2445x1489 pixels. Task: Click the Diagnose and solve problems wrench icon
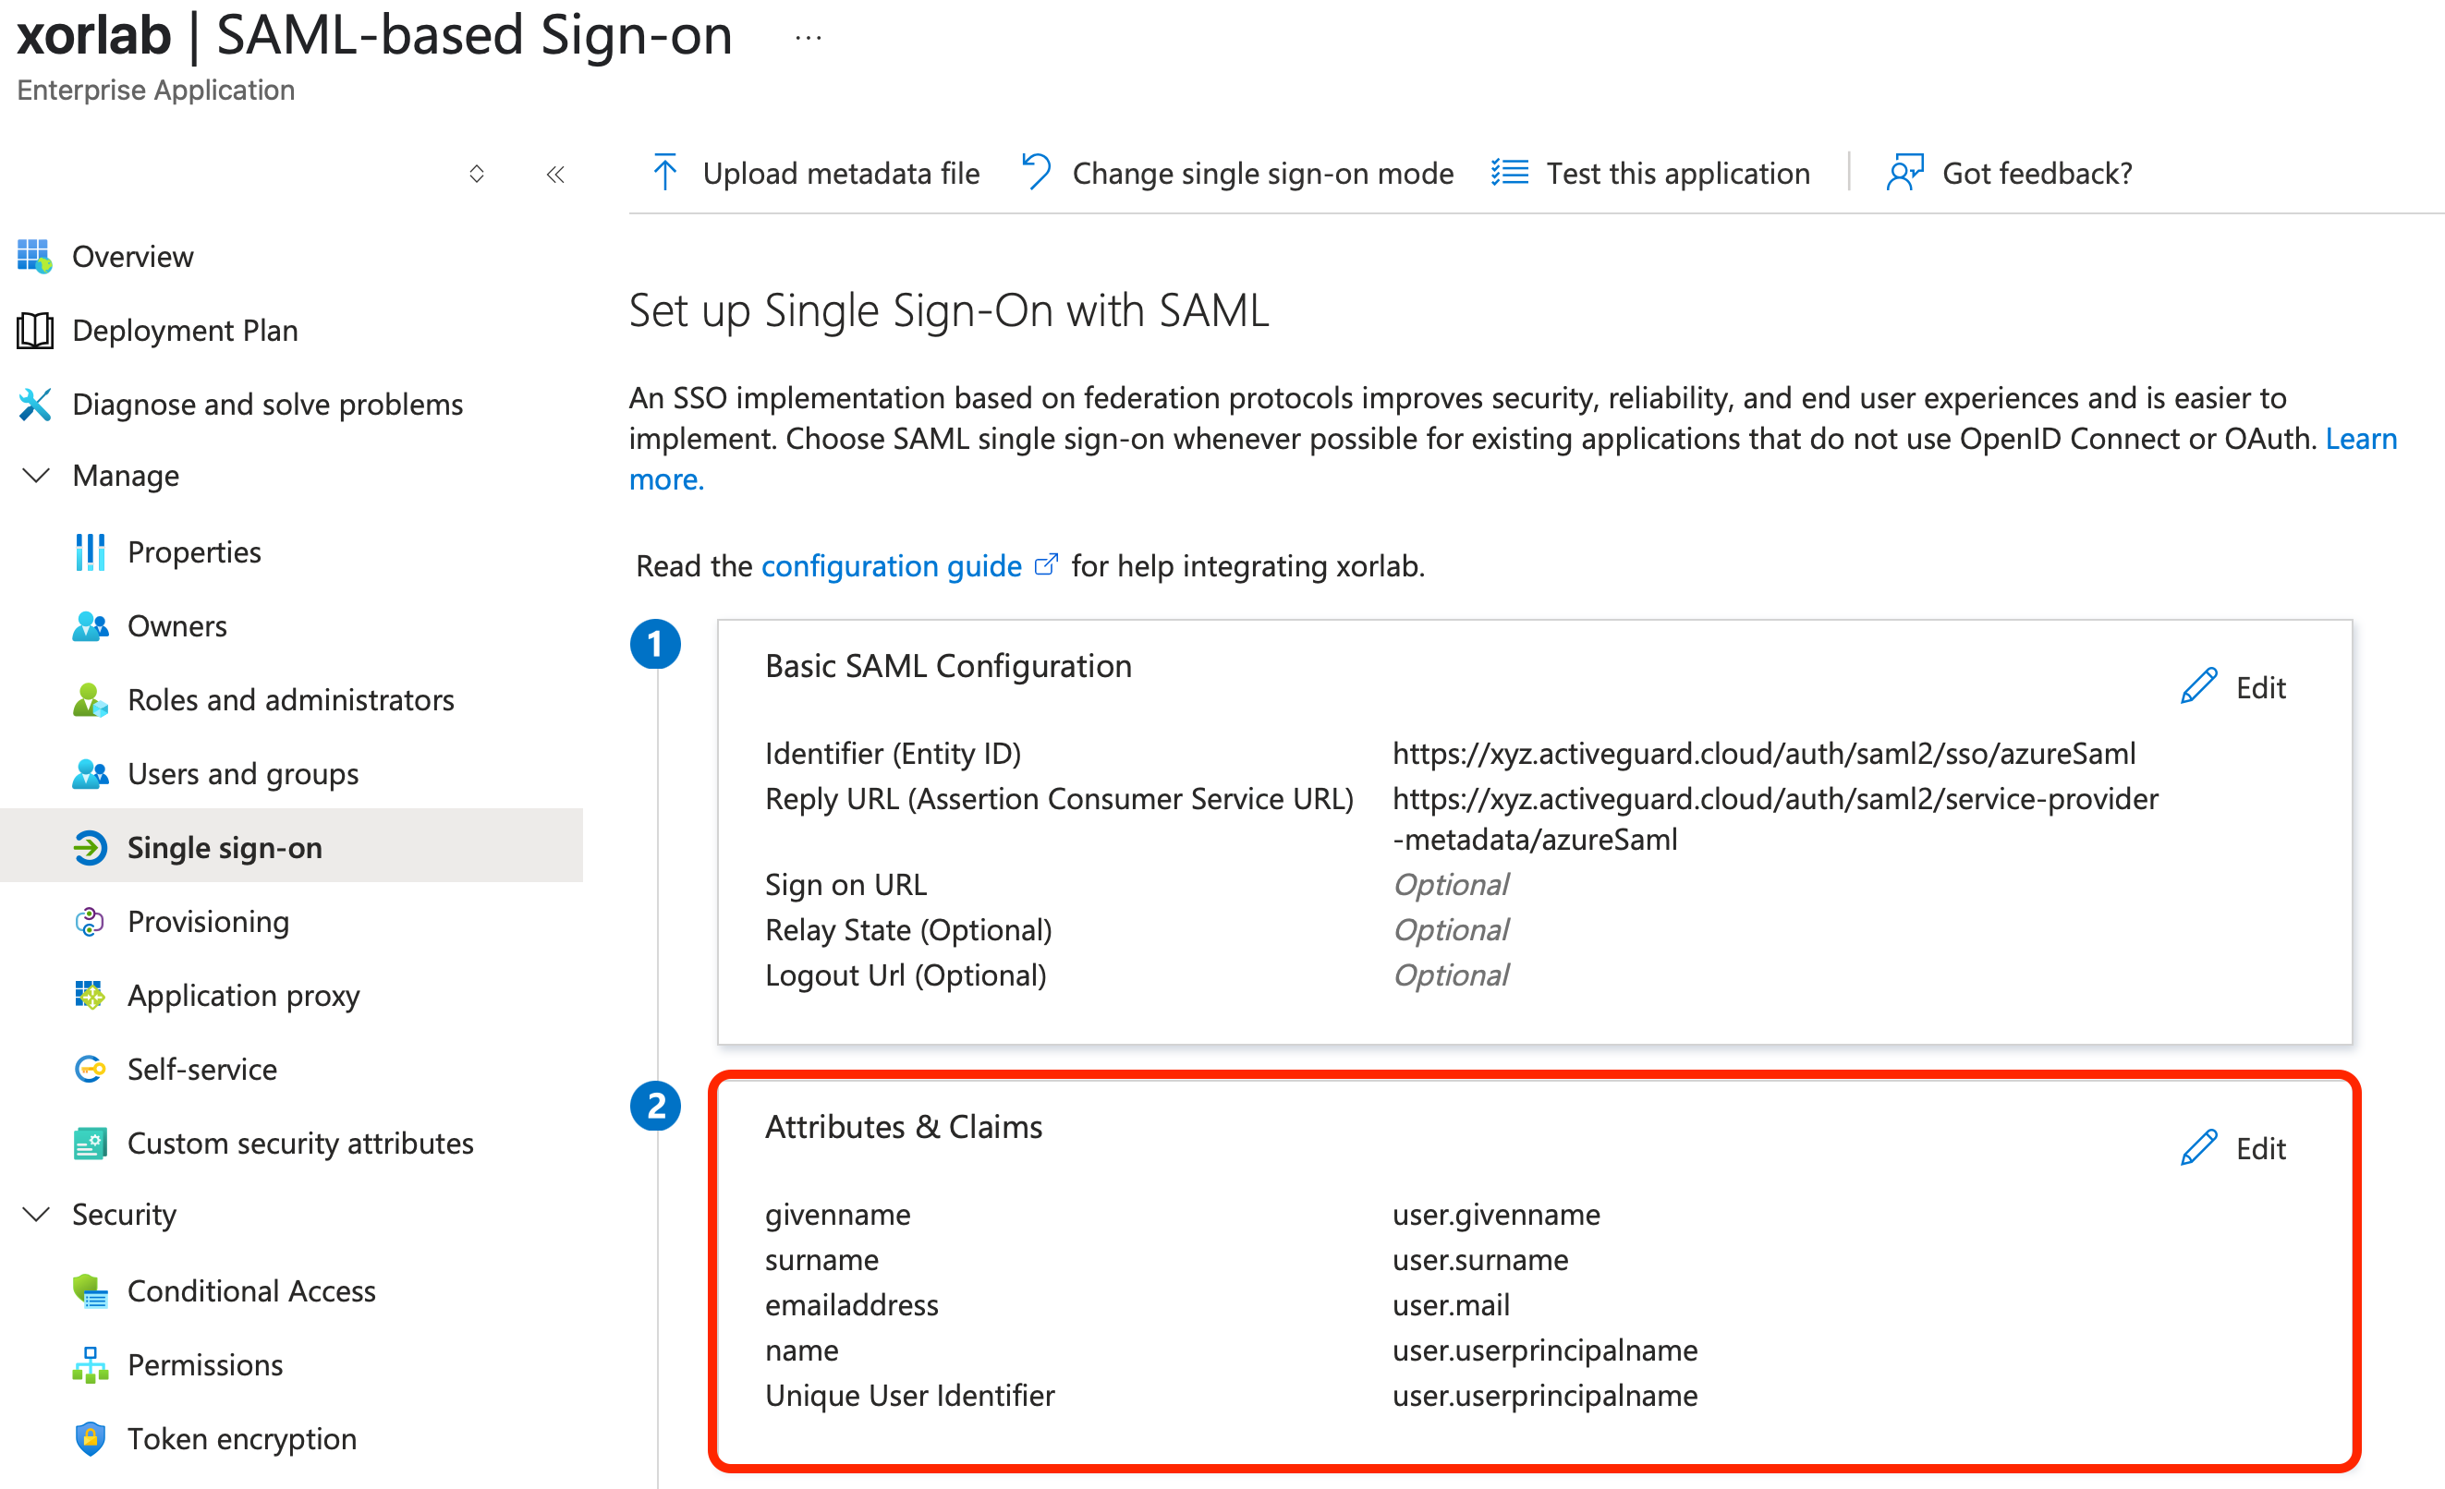[x=35, y=404]
